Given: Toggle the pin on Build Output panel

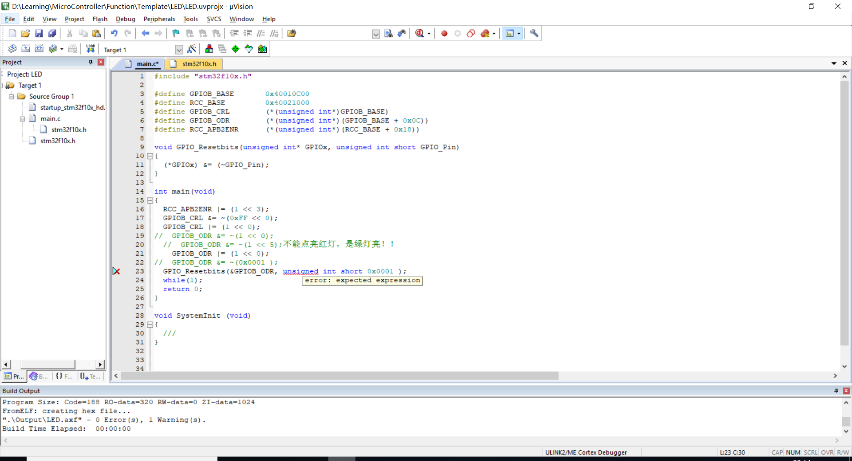Looking at the screenshot, I should tap(836, 391).
